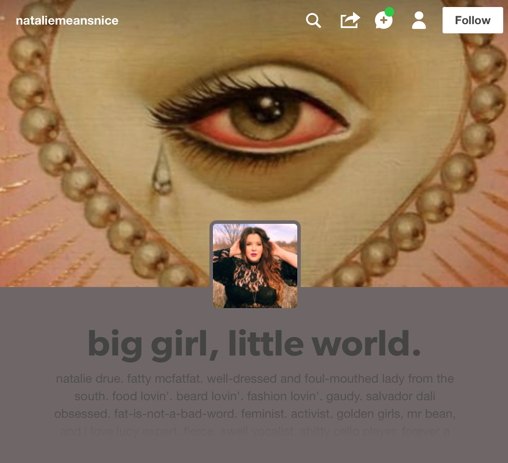This screenshot has width=508, height=463.
Task: Follow the nataliemeansnice blog
Action: tap(473, 20)
